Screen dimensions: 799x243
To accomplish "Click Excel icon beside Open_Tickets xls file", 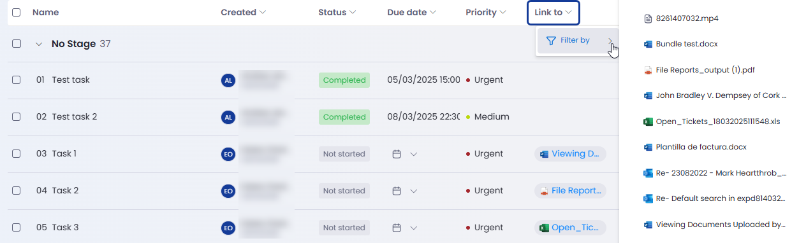I will [x=648, y=121].
